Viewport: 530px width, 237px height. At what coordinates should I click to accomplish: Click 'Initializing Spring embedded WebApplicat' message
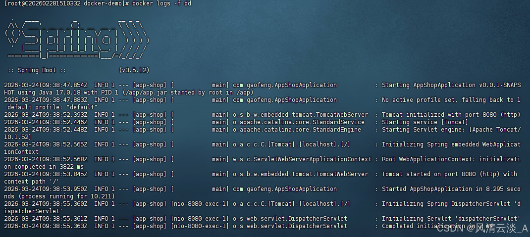pyautogui.click(x=451, y=144)
